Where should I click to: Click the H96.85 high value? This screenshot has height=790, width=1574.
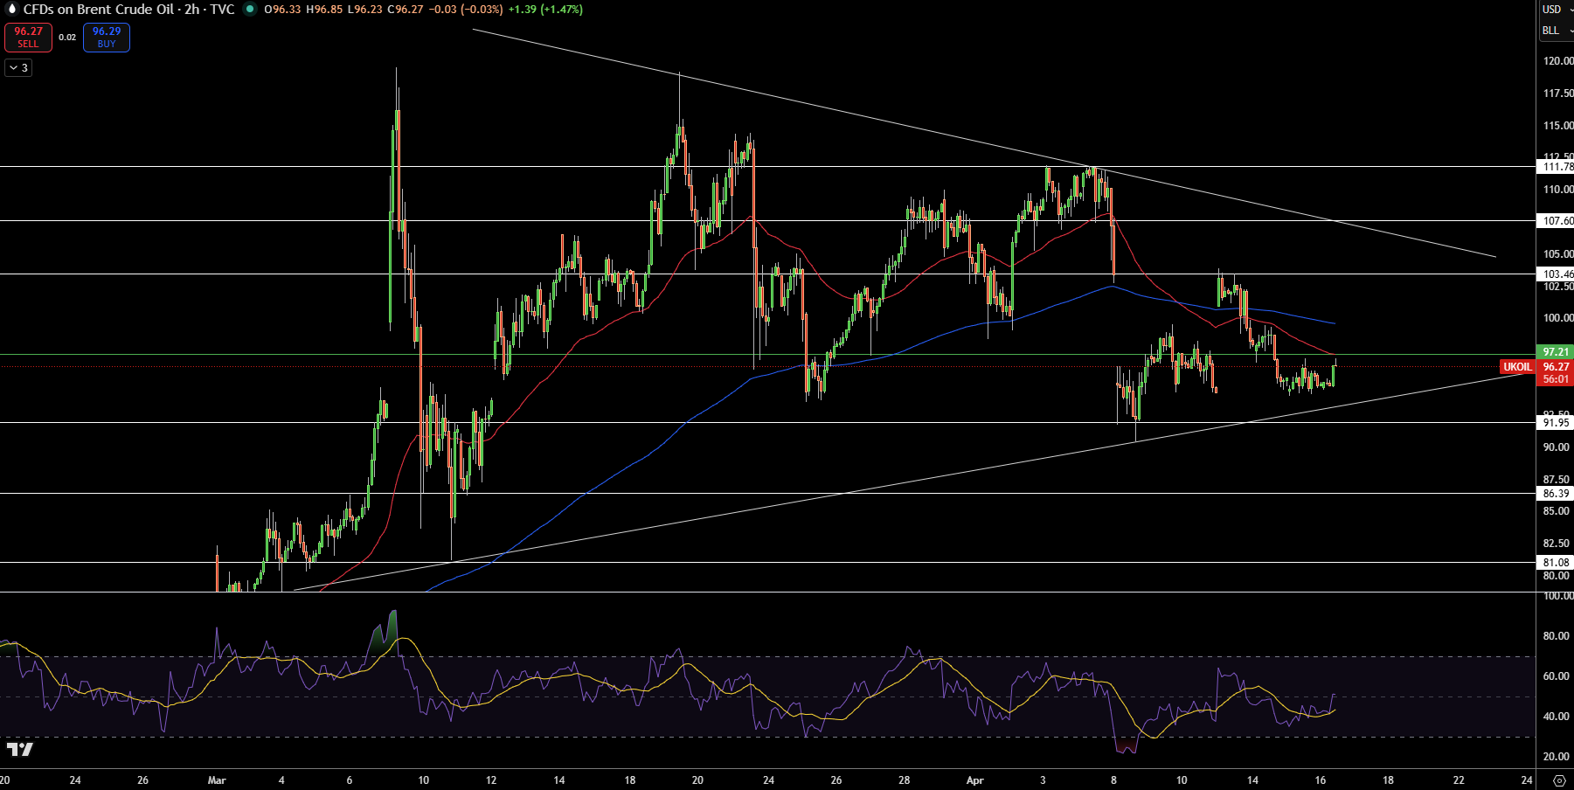click(324, 10)
